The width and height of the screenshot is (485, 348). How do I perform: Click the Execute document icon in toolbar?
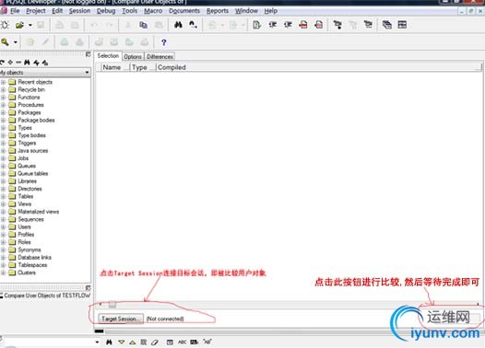pyautogui.click(x=256, y=25)
